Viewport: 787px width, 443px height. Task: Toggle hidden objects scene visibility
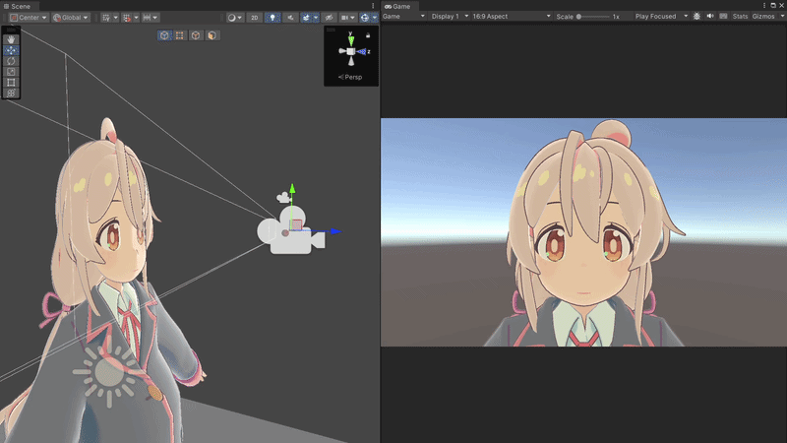click(x=329, y=18)
